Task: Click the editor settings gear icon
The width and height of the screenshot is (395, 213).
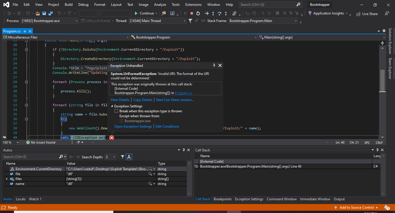Action: pyautogui.click(x=384, y=31)
